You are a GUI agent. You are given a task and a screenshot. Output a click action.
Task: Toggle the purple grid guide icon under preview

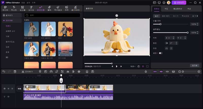pos(143,66)
